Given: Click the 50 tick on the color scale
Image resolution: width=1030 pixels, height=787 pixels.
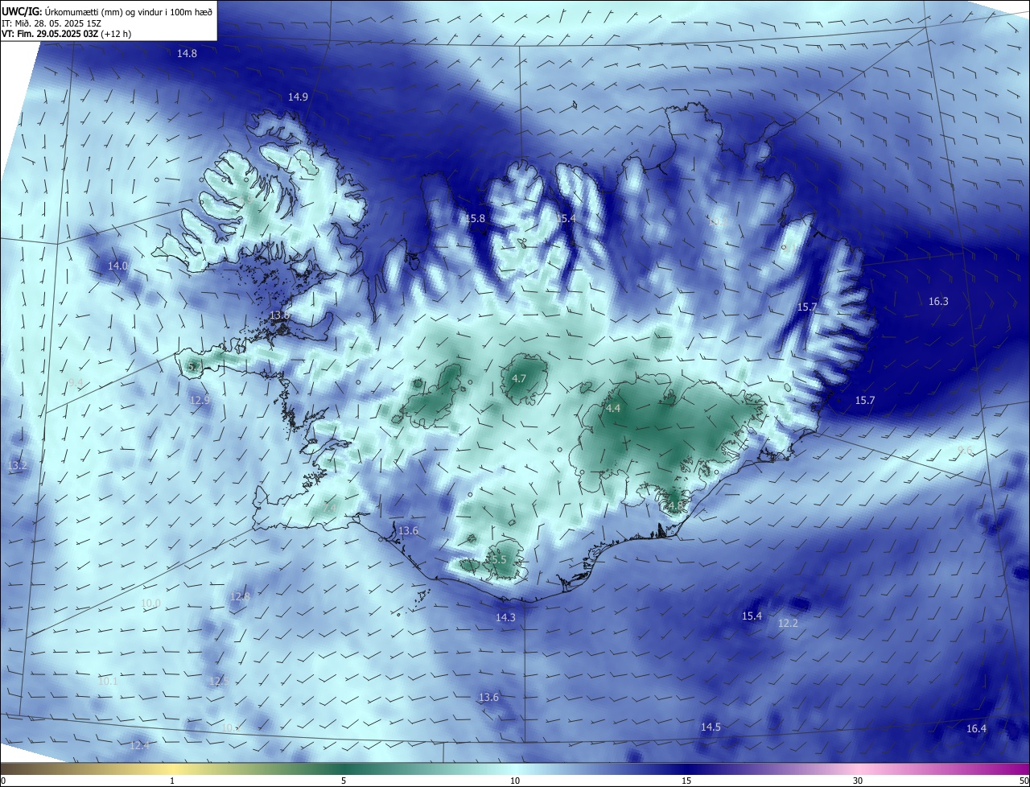Looking at the screenshot, I should click(1024, 781).
